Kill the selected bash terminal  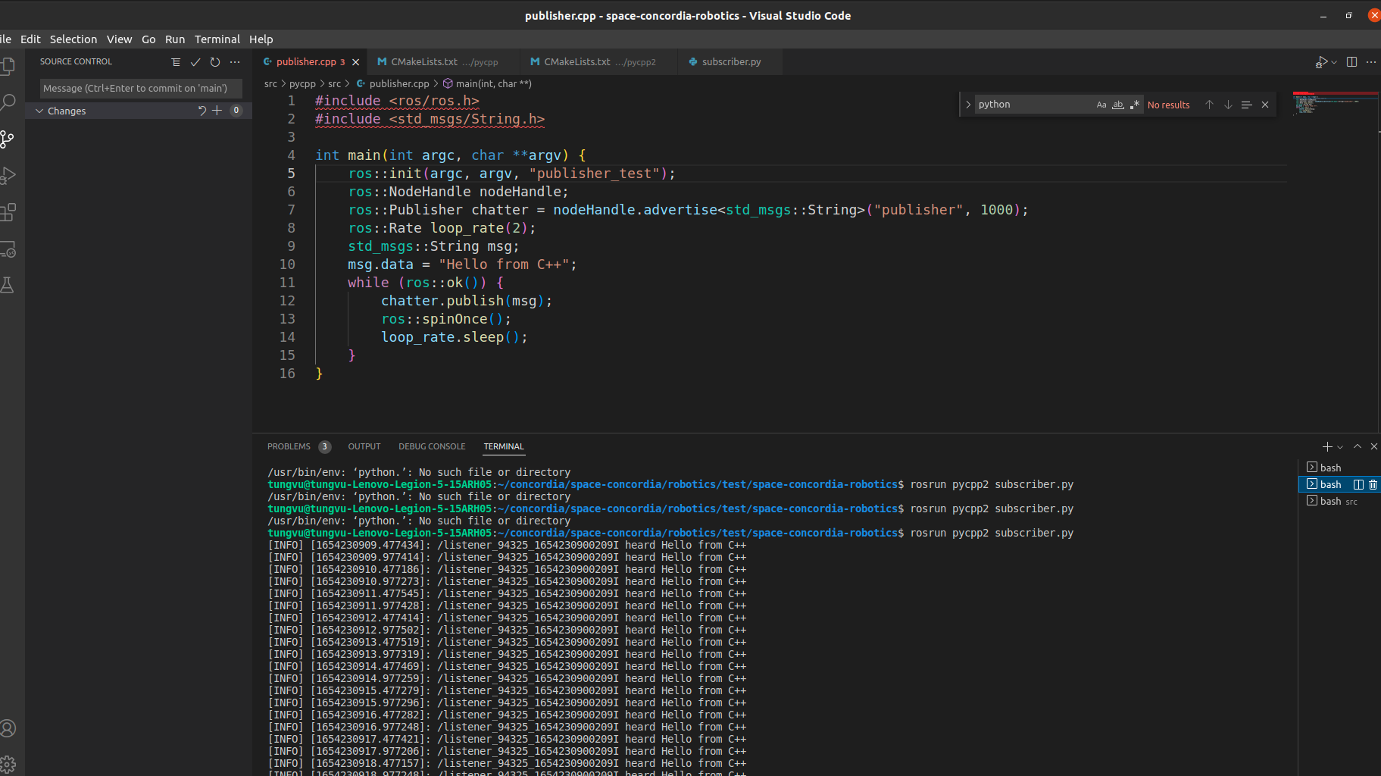coord(1373,484)
